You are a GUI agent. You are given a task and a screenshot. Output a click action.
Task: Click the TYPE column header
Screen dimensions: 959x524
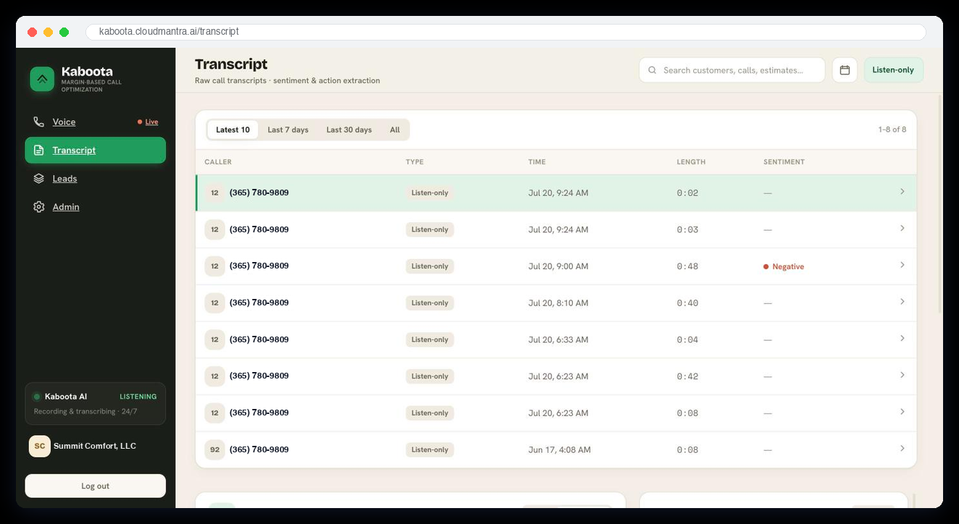[414, 162]
